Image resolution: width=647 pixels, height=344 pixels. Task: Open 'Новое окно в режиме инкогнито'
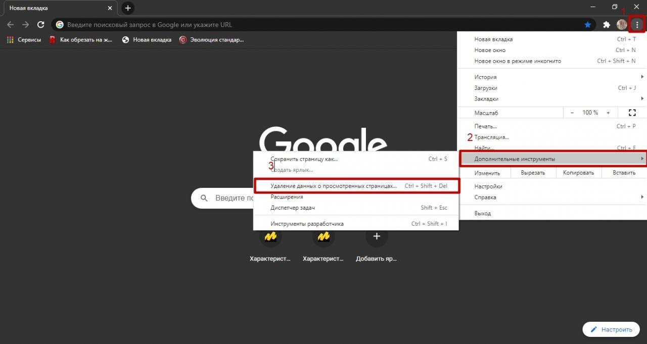tap(552, 61)
